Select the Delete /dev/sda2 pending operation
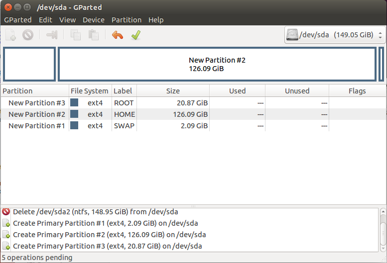This screenshot has height=263, width=387. coord(190,212)
